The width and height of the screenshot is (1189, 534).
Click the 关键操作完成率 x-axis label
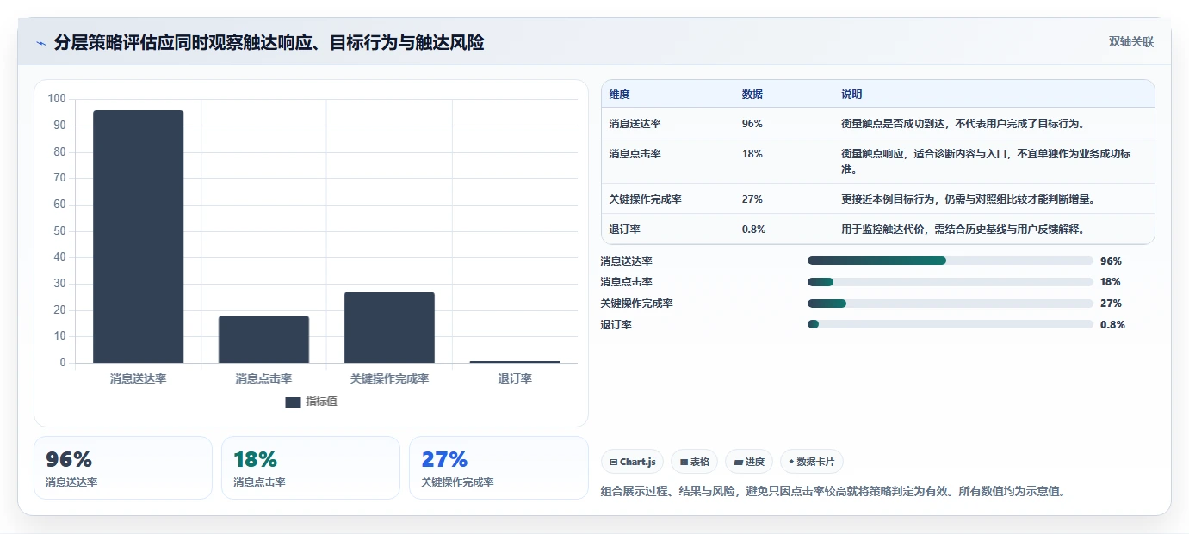(389, 378)
